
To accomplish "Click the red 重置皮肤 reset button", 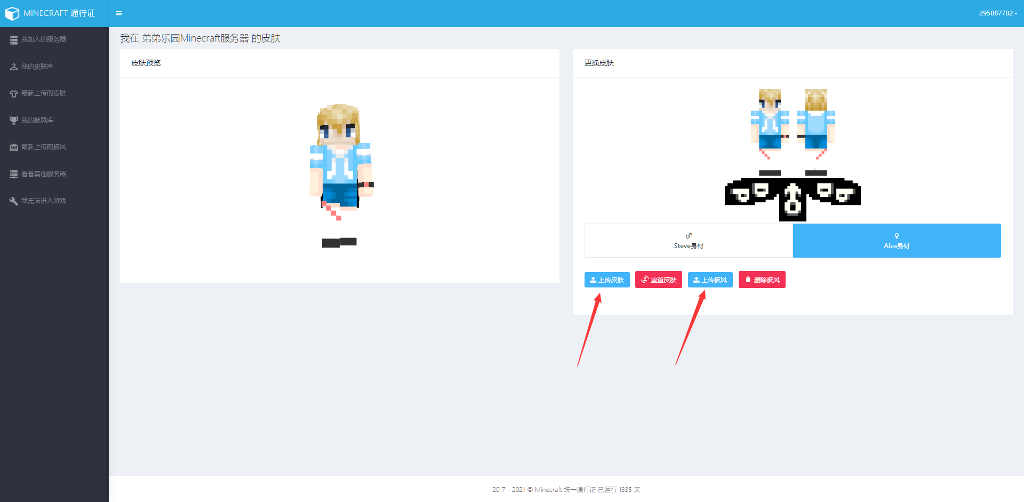I will coord(659,280).
